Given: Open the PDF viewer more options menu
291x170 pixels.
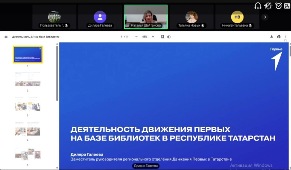Looking at the screenshot, I should pos(286,37).
